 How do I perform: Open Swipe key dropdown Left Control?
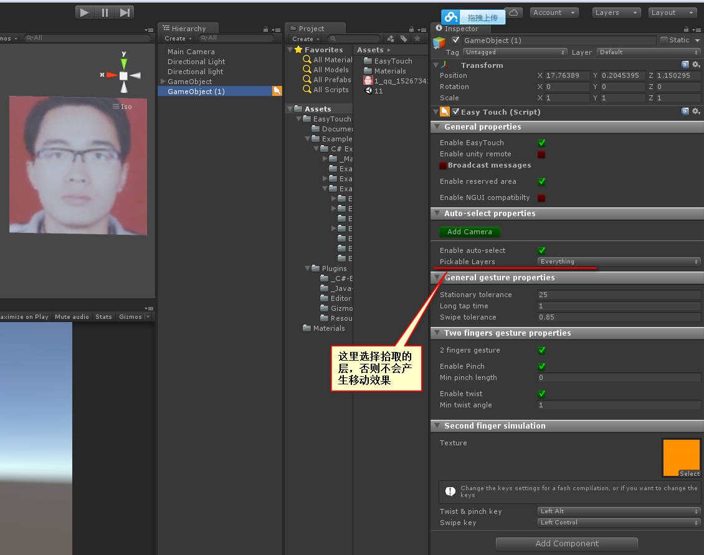[619, 522]
